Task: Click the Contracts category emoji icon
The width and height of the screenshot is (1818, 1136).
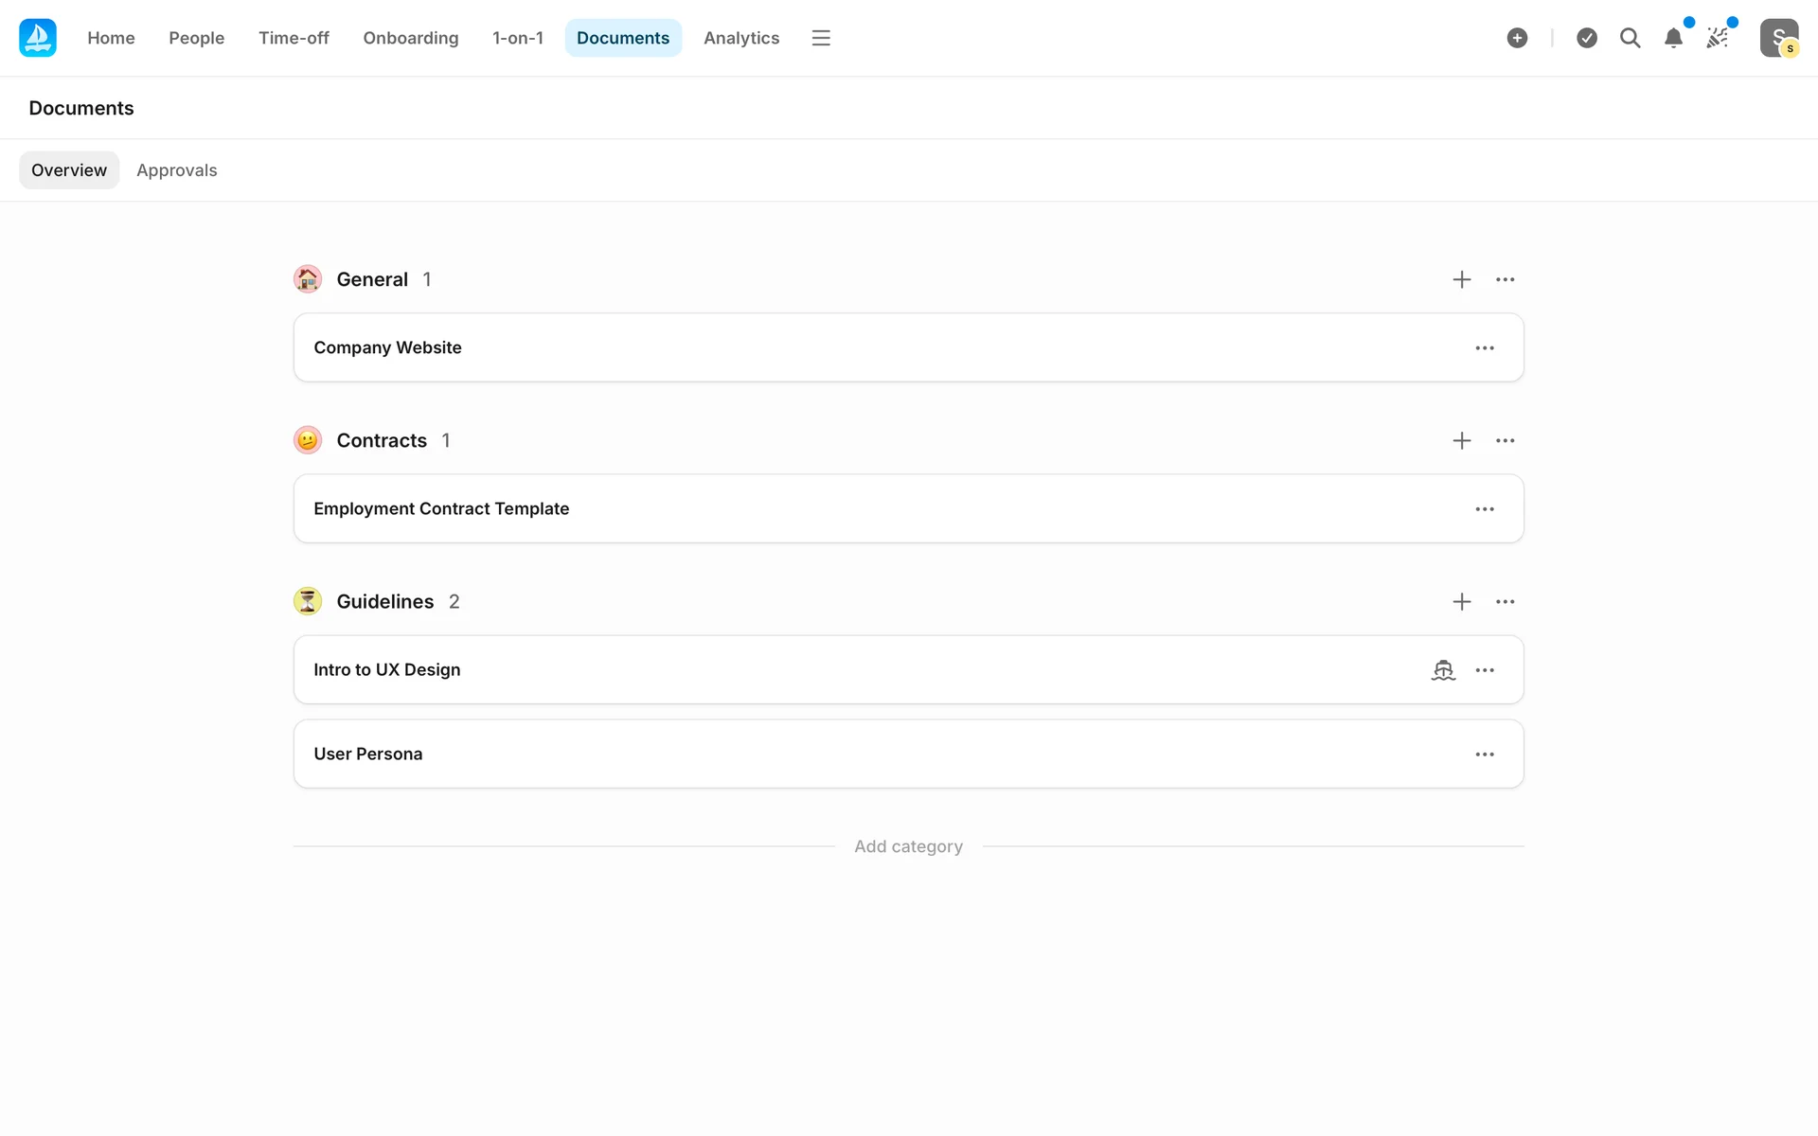Action: [308, 440]
